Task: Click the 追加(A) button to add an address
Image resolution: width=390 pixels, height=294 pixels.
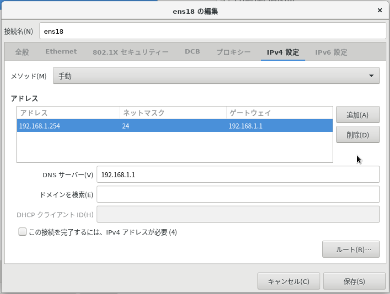Action: coord(359,114)
